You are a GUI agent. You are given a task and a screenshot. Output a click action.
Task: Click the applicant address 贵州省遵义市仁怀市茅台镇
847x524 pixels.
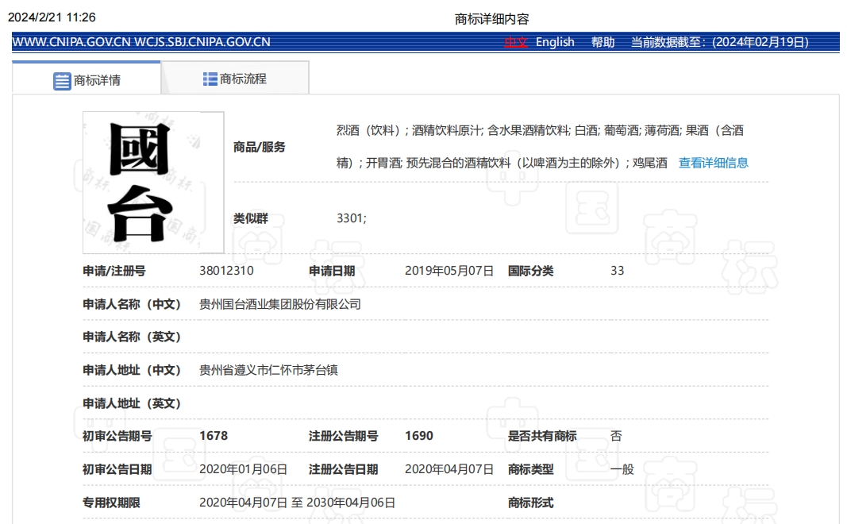[x=270, y=370]
